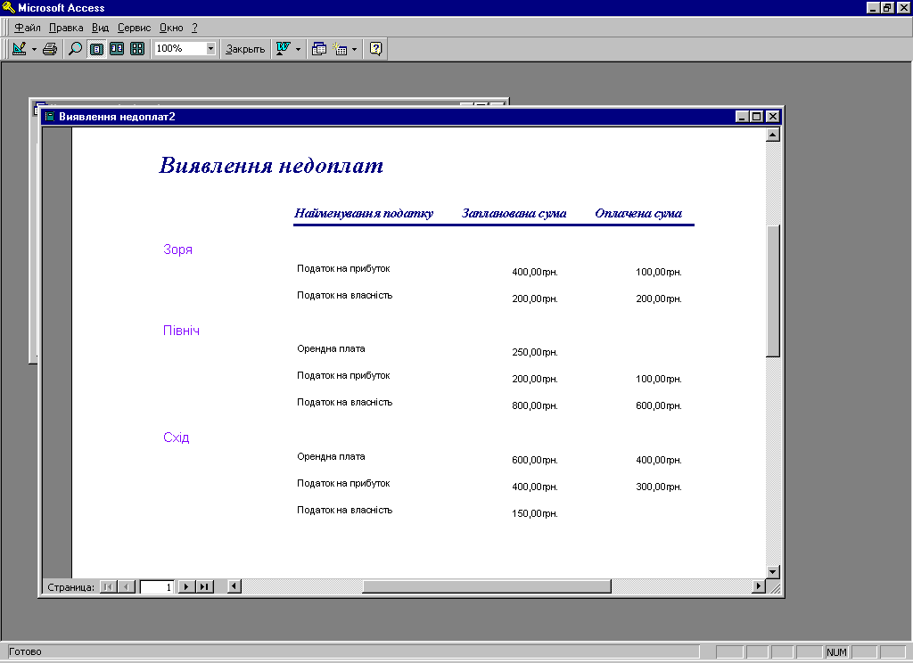Click horizontal scrollbar right arrow

pyautogui.click(x=758, y=586)
